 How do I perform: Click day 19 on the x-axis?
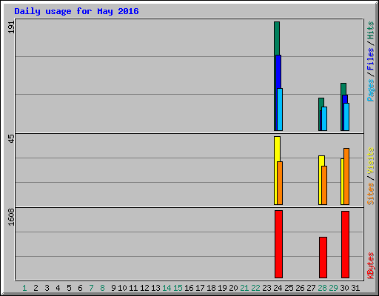pos(222,288)
